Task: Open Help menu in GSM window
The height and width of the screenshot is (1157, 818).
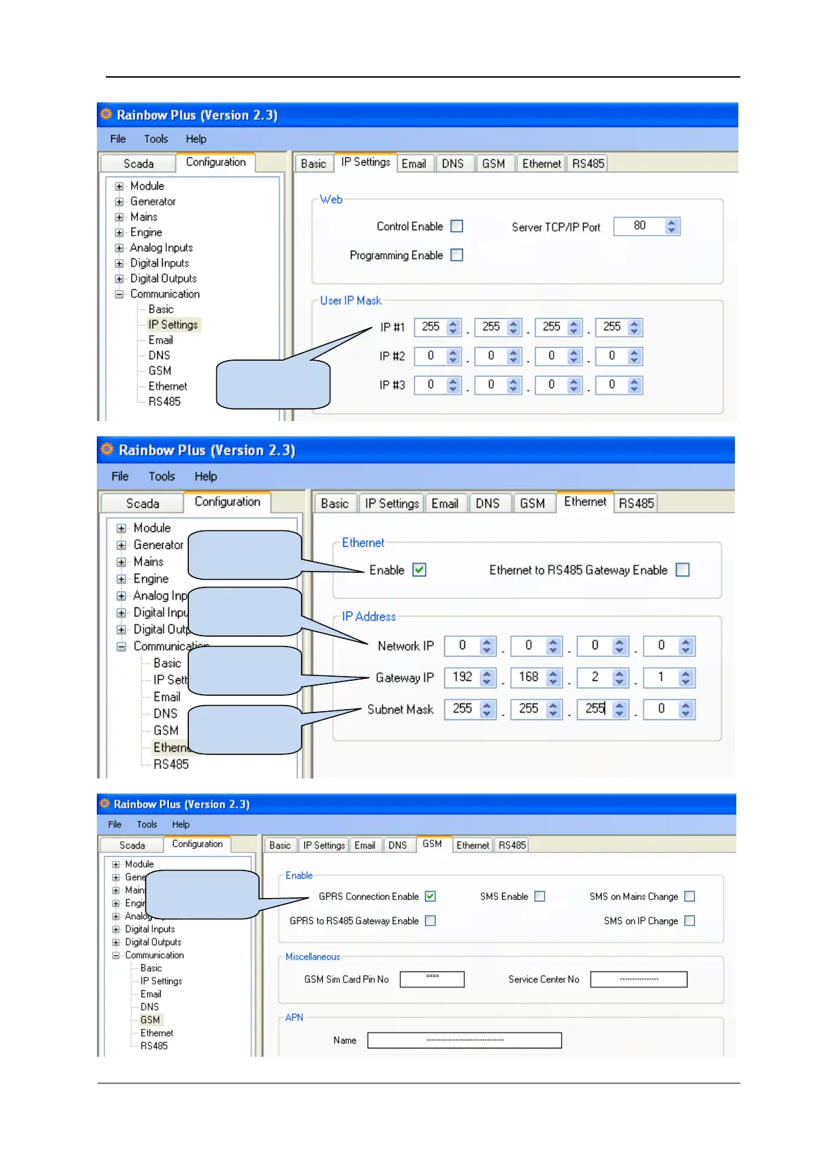Action: [181, 824]
